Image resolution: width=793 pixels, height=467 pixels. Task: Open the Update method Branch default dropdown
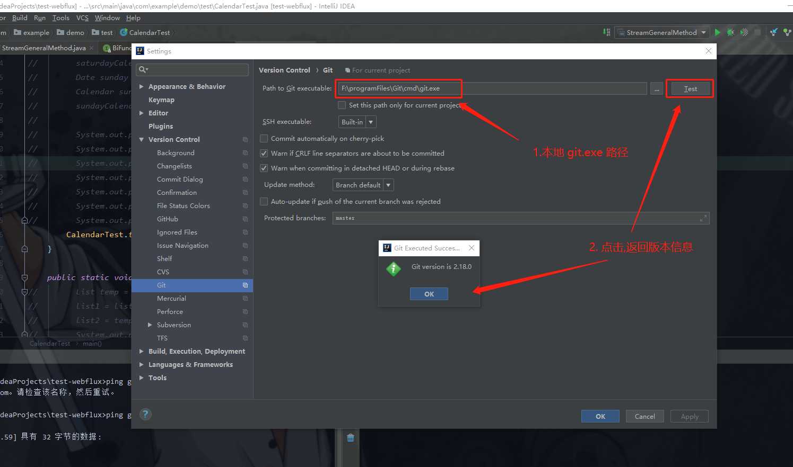(363, 185)
